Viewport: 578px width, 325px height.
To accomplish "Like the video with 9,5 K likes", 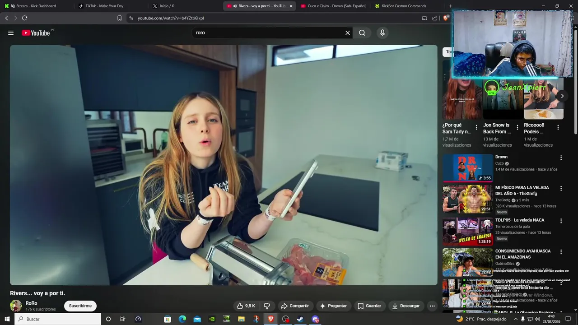I will click(246, 306).
